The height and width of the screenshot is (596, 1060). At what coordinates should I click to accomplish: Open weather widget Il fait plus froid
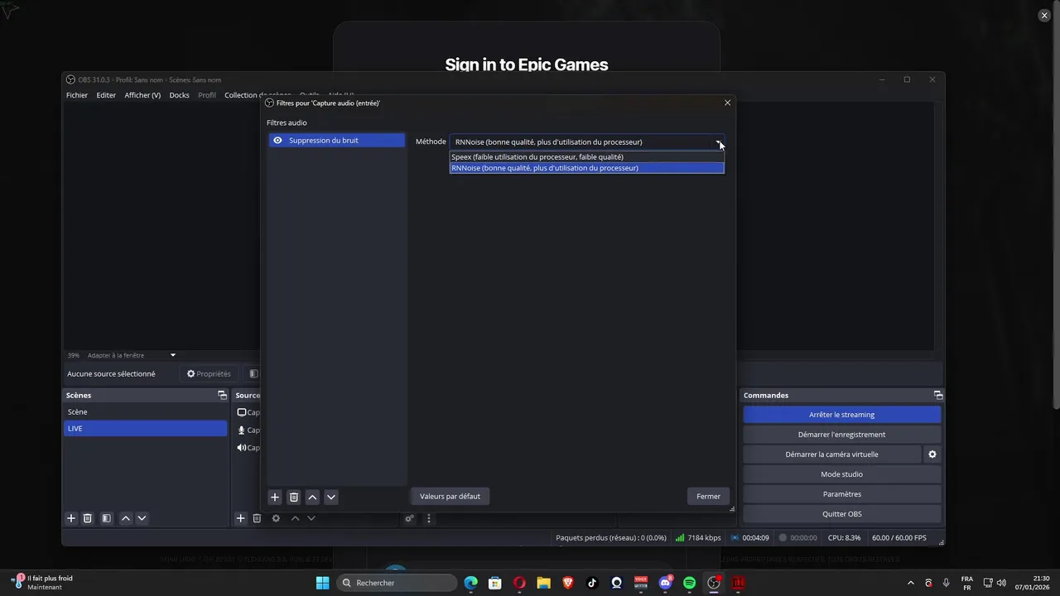click(43, 583)
